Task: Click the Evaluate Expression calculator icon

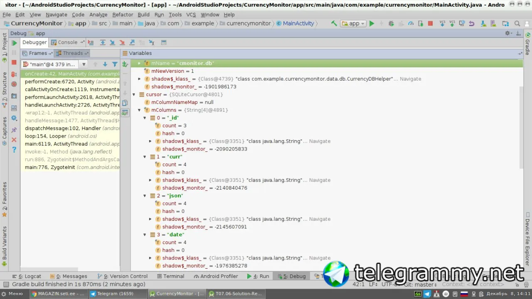Action: click(164, 42)
